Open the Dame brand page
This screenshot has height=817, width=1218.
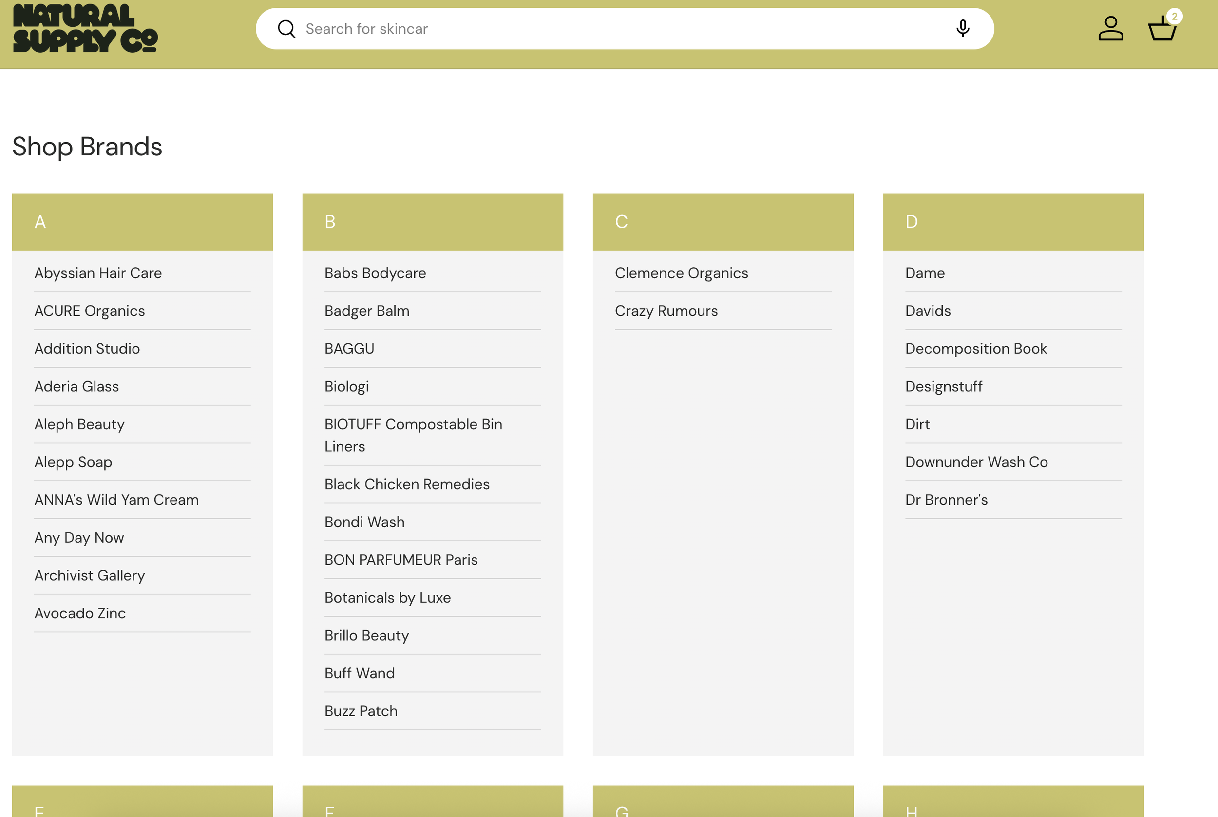925,273
